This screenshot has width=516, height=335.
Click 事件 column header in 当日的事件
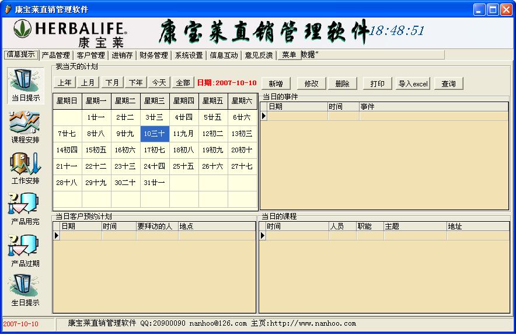[x=434, y=107]
